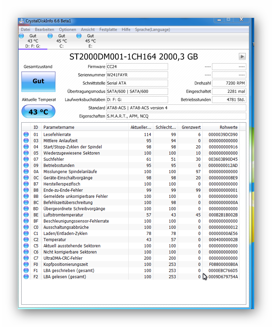Image resolution: width=272 pixels, height=327 pixels.
Task: Click the next disk arrow button
Action: click(x=242, y=57)
